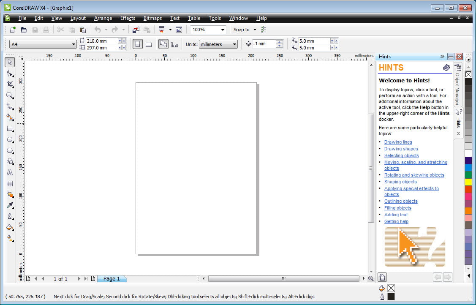This screenshot has width=476, height=305.
Task: Open the Effects menu
Action: 128,18
